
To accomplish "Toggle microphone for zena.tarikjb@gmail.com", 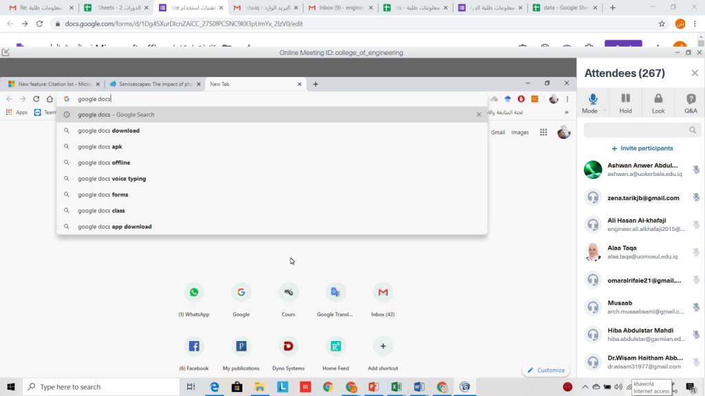I will pos(696,198).
